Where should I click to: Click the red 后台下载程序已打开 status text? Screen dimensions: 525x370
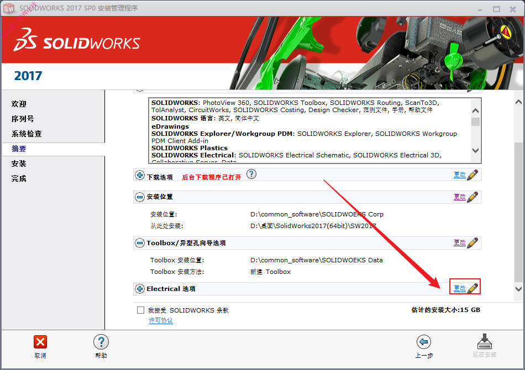coord(211,177)
